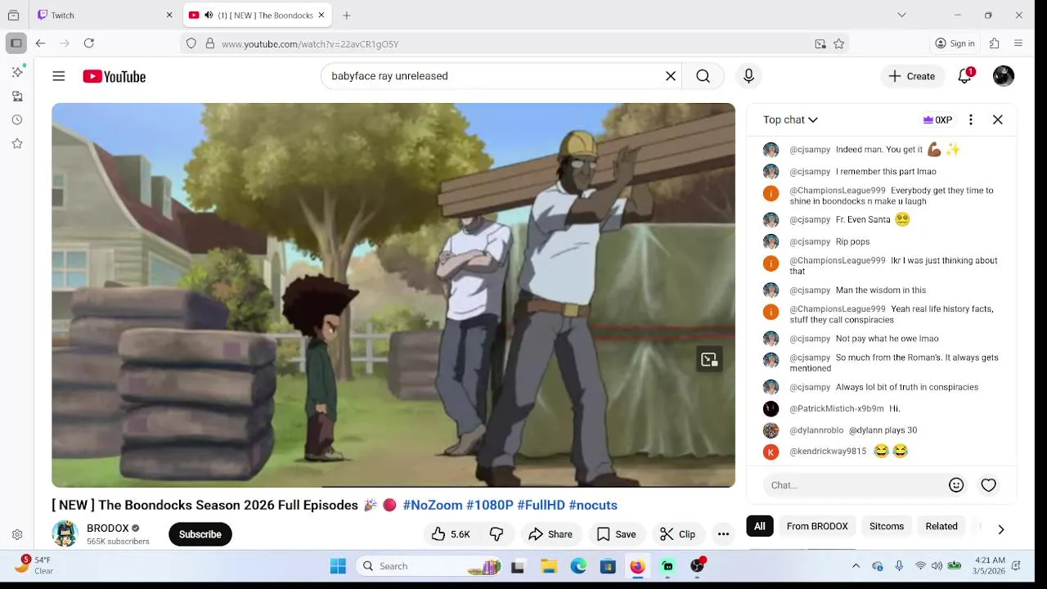Click the video player frame
Screen dimensions: 1047x589
coord(393,295)
